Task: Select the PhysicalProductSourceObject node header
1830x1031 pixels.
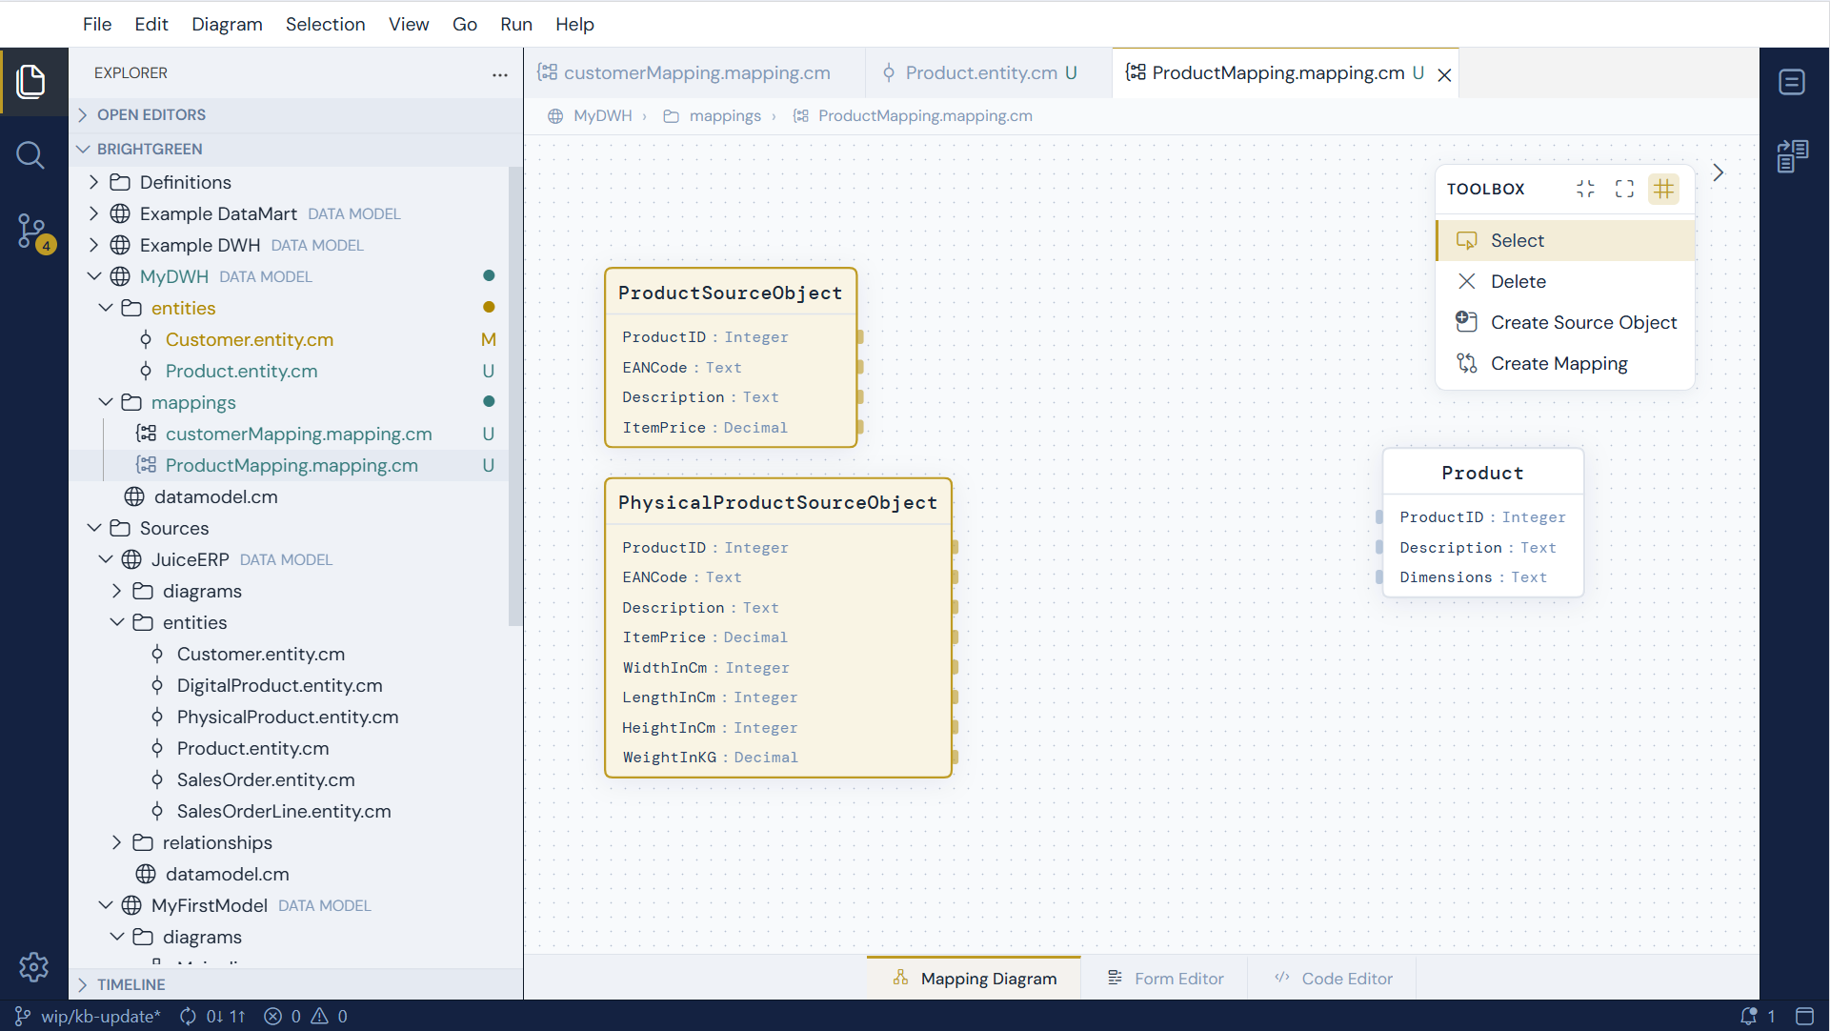Action: 778,503
